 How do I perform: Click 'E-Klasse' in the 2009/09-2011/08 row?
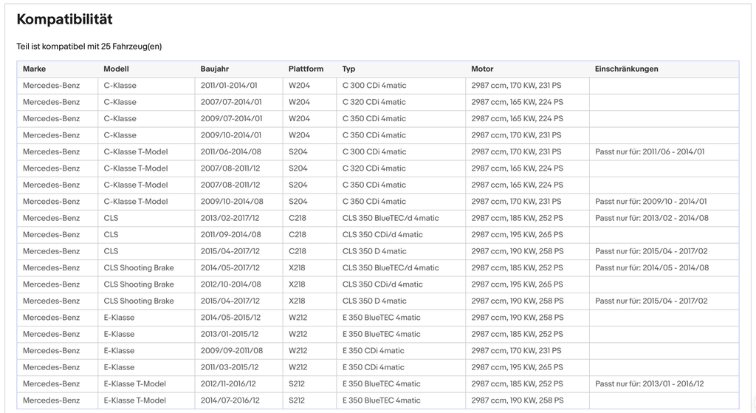(x=119, y=351)
